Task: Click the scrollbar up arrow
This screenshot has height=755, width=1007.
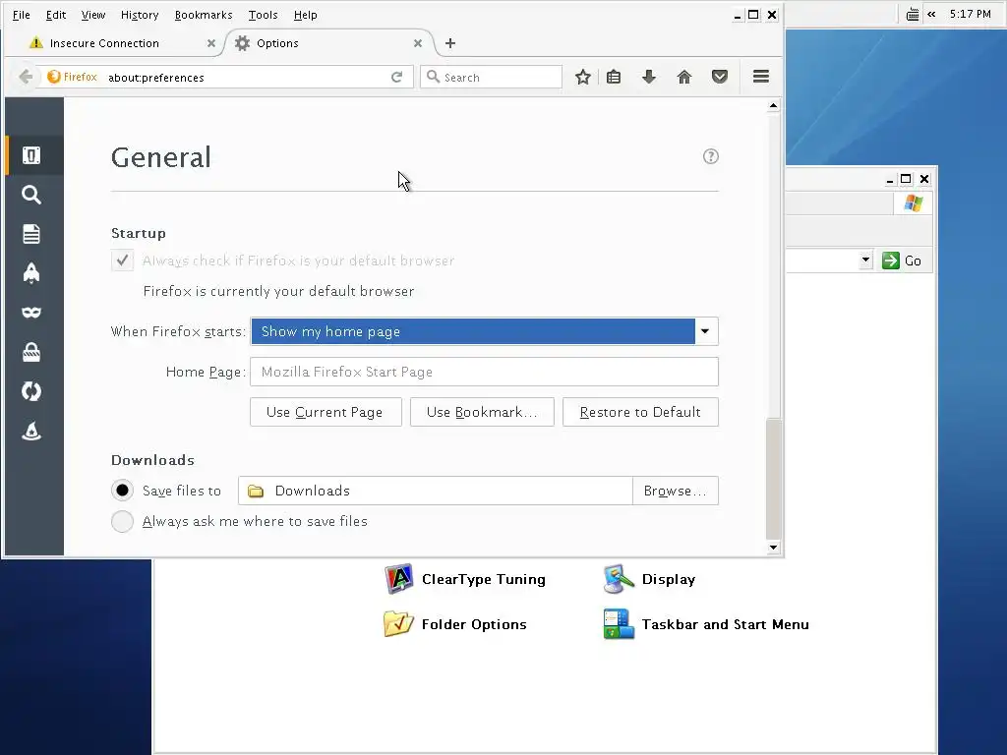Action: pos(773,105)
